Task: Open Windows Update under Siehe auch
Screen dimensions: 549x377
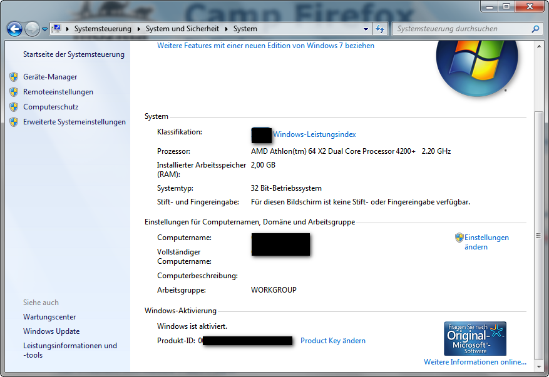Action: click(x=51, y=331)
